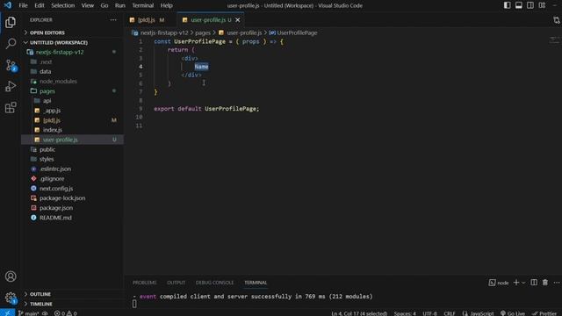
Task: Open the Source Control view
Action: coord(11,65)
